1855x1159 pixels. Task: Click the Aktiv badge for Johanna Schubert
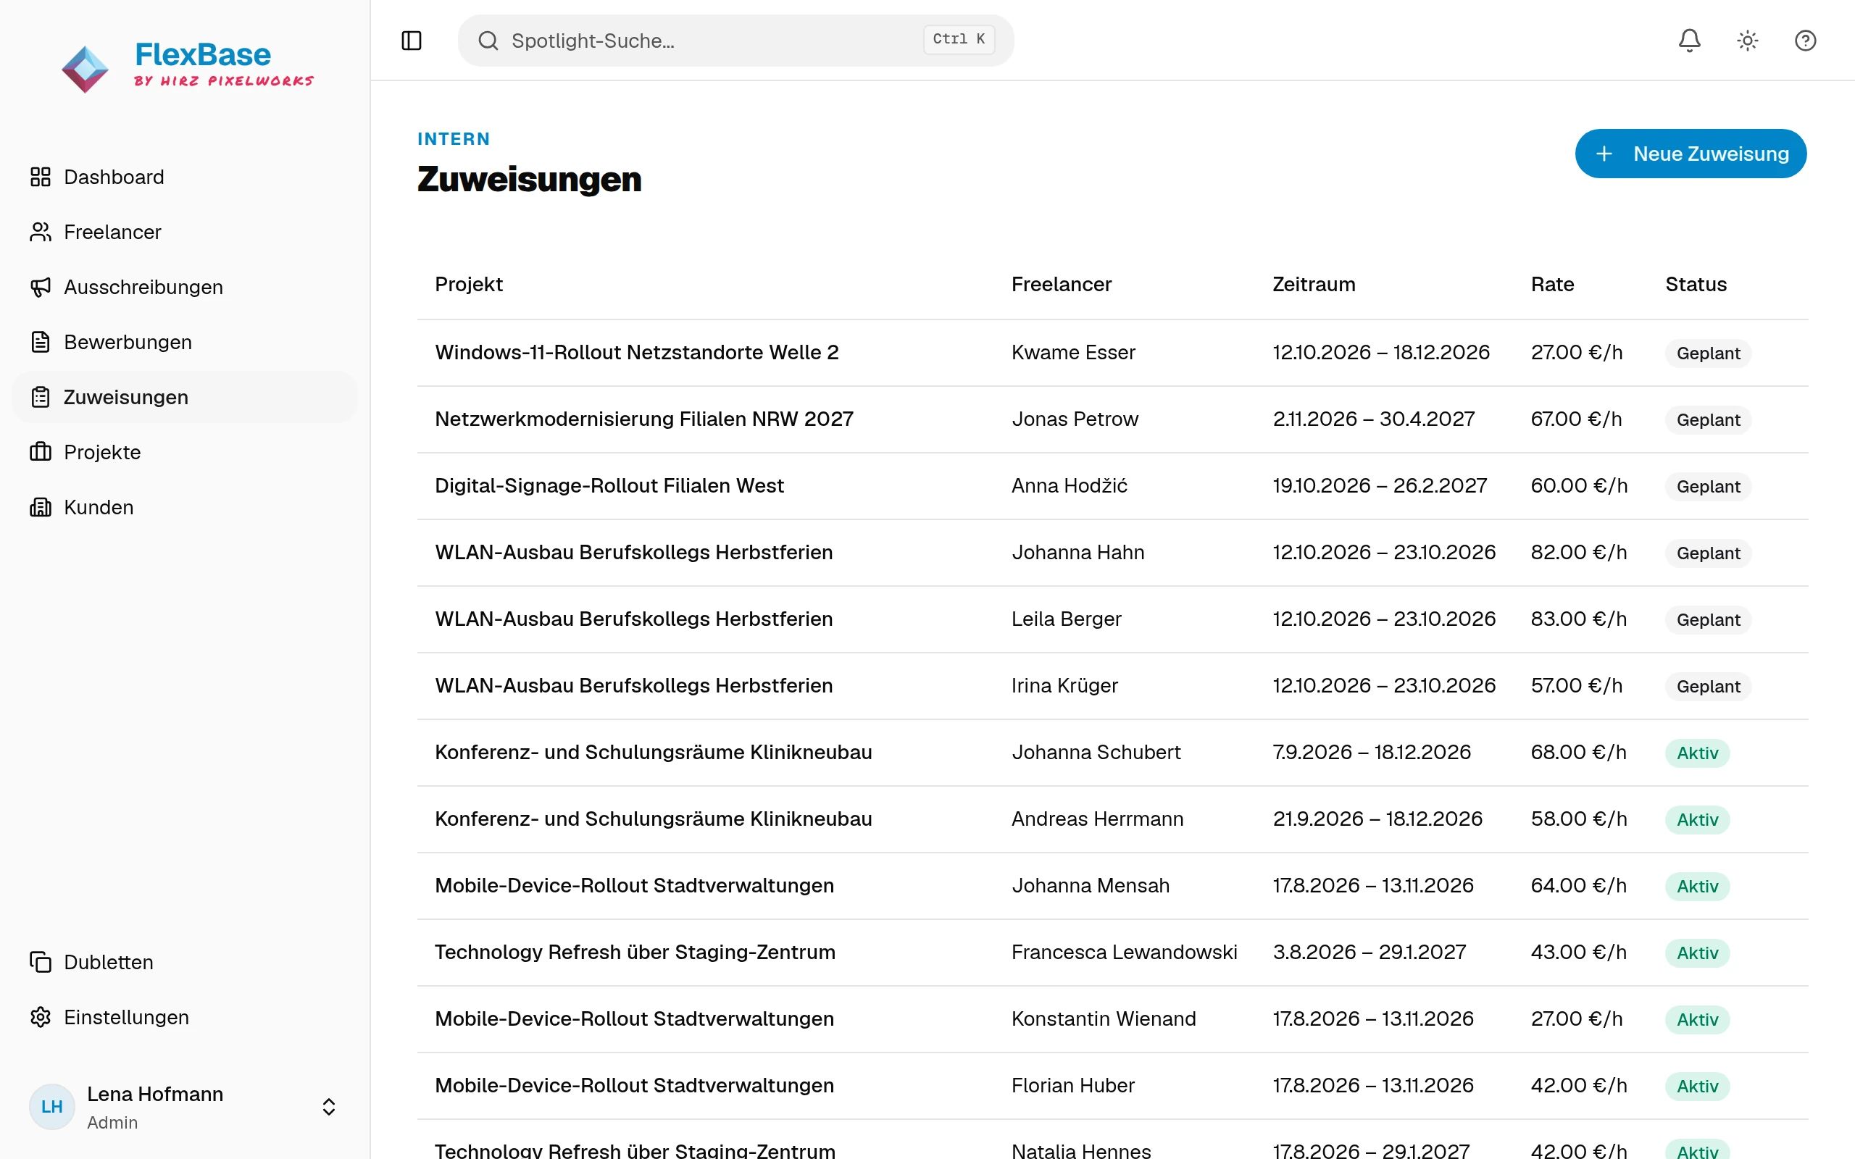tap(1697, 753)
